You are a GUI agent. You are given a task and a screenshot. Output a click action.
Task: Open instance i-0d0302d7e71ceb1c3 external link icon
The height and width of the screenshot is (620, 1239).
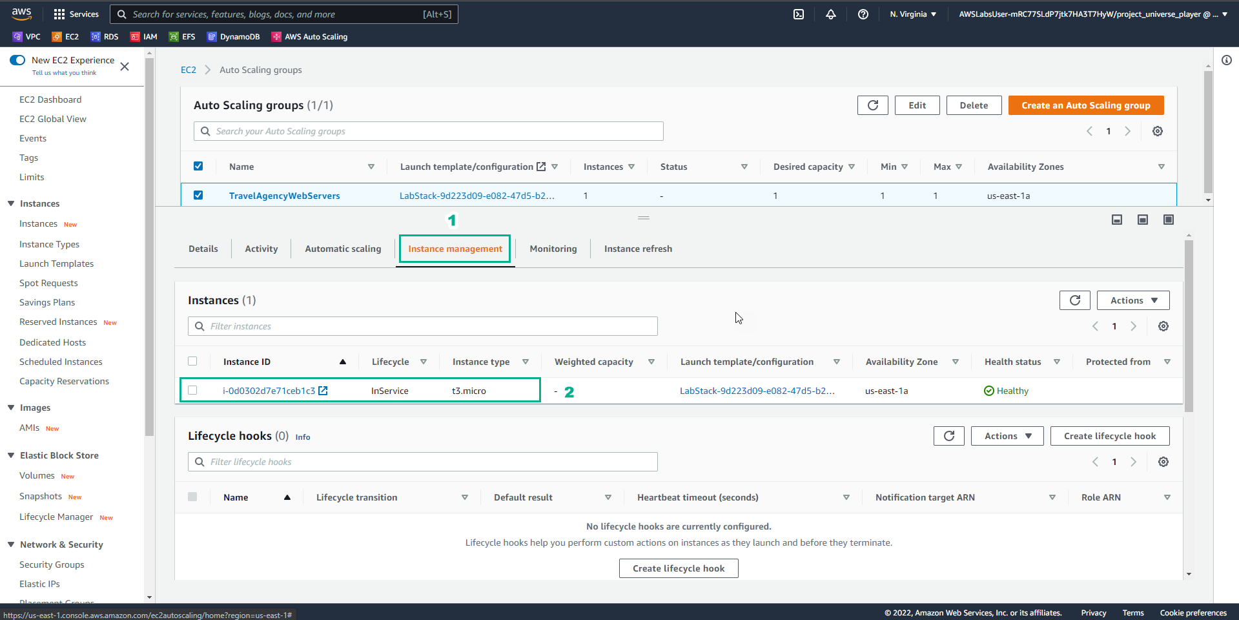(x=323, y=391)
